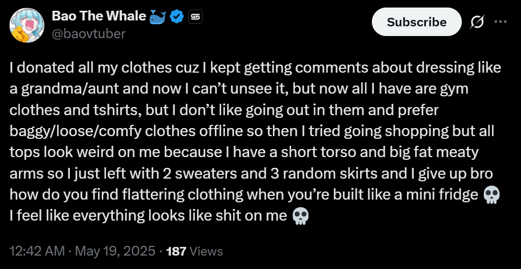Click the blue verified checkmark badge
Viewport: 521px width, 269px height.
point(177,17)
